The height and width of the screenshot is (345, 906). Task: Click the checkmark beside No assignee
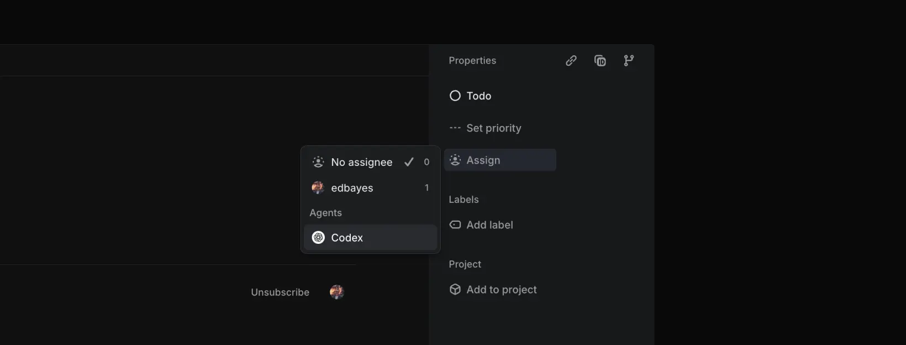pos(409,162)
